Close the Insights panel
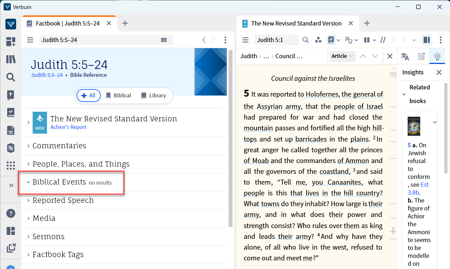The height and width of the screenshot is (269, 450). 439,73
